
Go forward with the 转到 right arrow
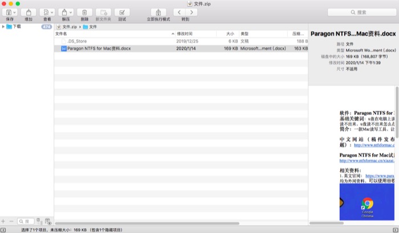point(192,12)
